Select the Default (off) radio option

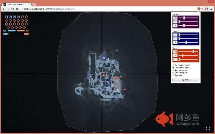pos(173,65)
